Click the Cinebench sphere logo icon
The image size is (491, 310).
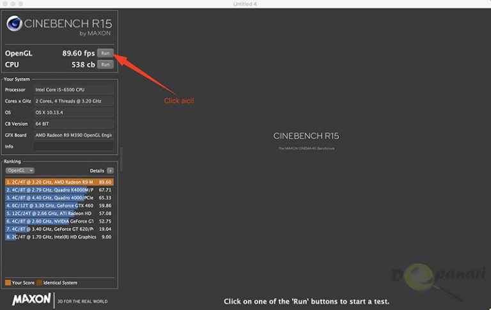14,24
